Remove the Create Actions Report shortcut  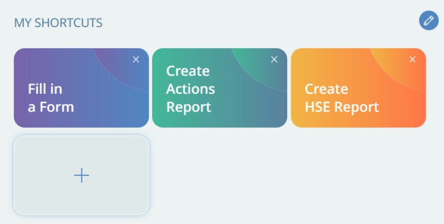coord(274,60)
